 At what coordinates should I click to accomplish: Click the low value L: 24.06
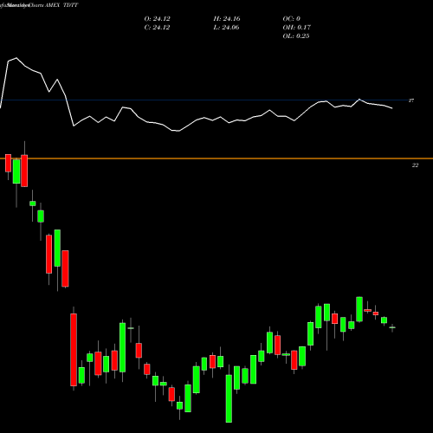[x=226, y=28]
